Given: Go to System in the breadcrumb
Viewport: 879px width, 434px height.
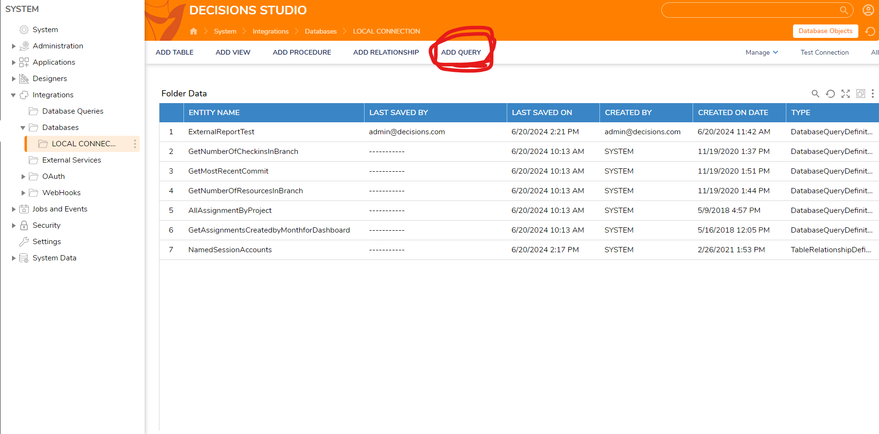Looking at the screenshot, I should 225,31.
